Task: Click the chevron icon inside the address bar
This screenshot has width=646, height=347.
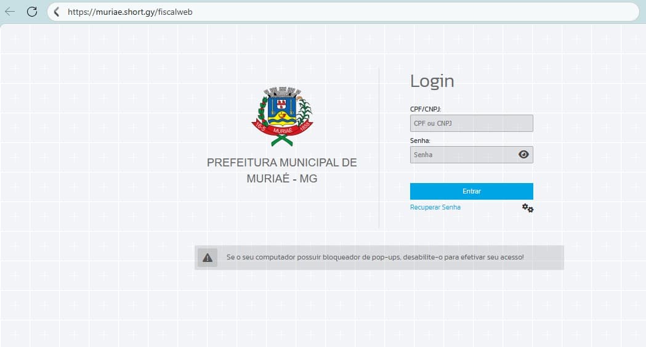Action: 57,12
